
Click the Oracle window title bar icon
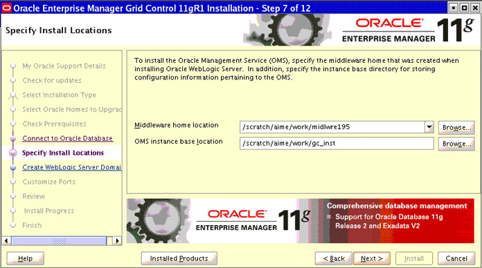point(7,8)
